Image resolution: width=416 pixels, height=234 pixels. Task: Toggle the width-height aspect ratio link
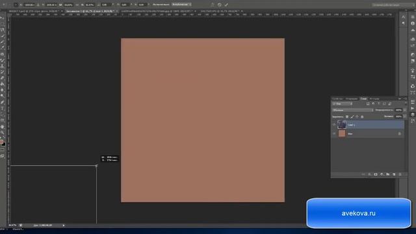[77, 5]
